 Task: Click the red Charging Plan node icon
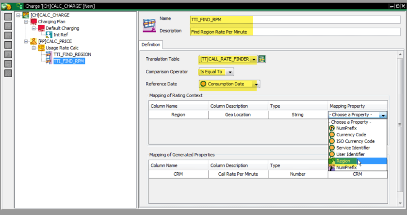click(33, 22)
